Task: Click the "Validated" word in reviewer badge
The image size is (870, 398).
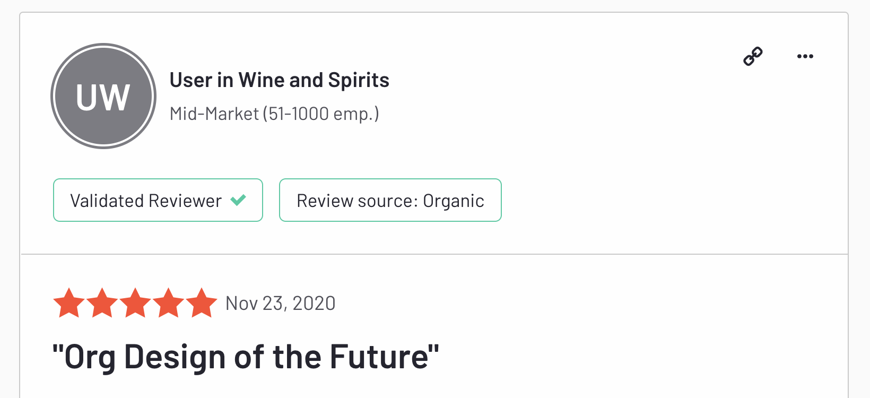Action: (107, 201)
